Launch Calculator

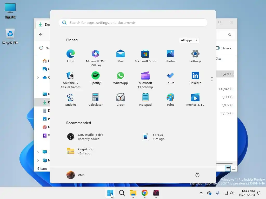(96, 100)
